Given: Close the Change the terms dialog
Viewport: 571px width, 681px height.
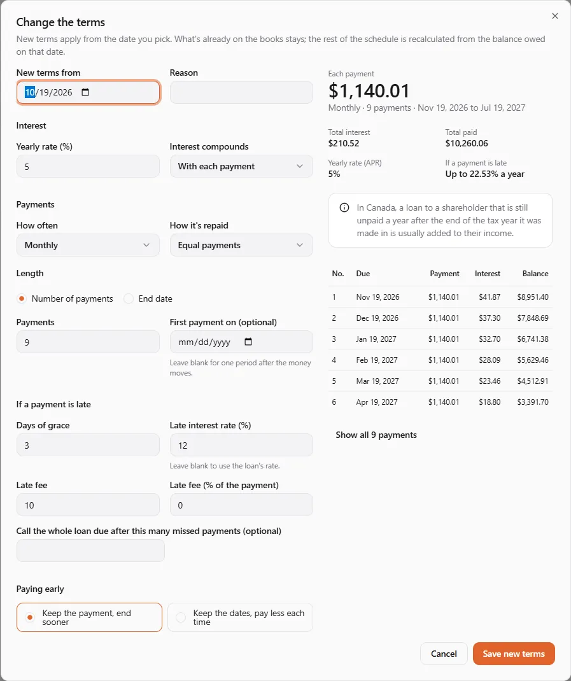Looking at the screenshot, I should (x=555, y=16).
